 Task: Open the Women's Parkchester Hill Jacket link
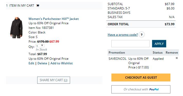tap(54, 19)
